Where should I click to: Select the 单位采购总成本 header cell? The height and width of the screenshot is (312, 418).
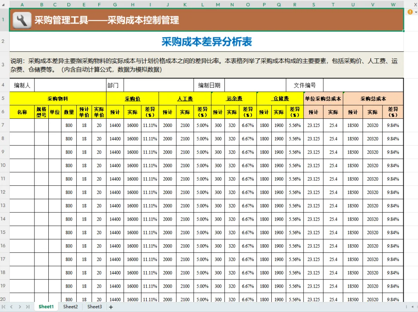click(x=323, y=99)
